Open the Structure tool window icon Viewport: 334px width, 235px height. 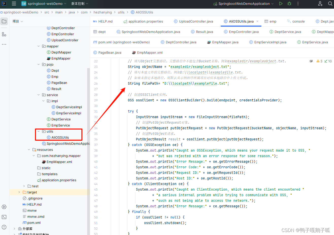point(4,34)
